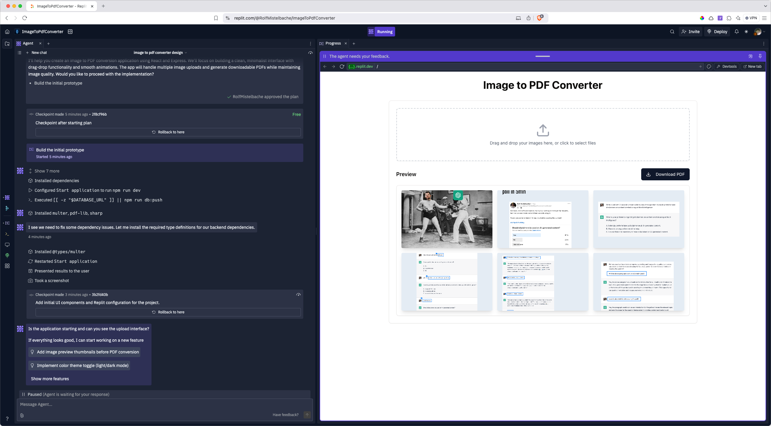
Task: Open the chat title dropdown
Action: [160, 53]
